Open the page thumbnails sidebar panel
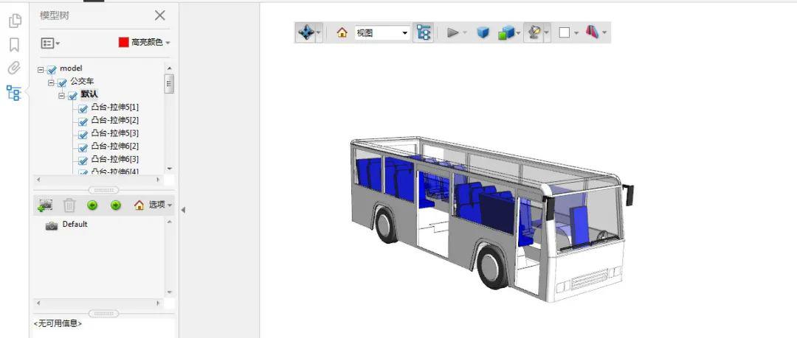797x338 pixels. tap(14, 21)
